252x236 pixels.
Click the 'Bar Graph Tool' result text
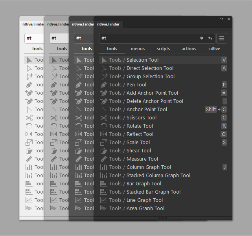click(x=143, y=184)
